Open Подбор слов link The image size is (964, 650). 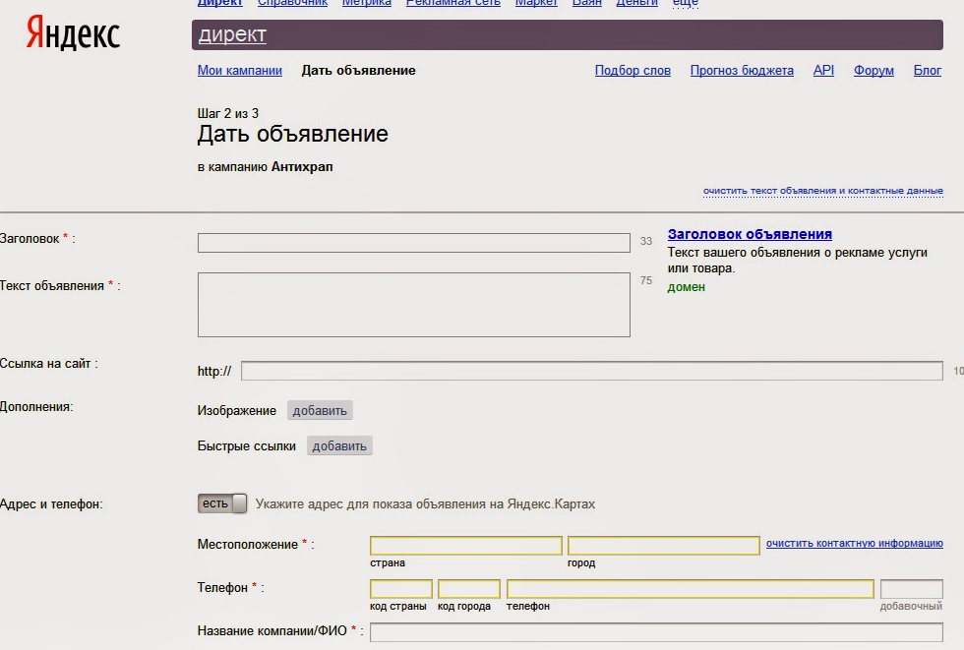tap(633, 71)
